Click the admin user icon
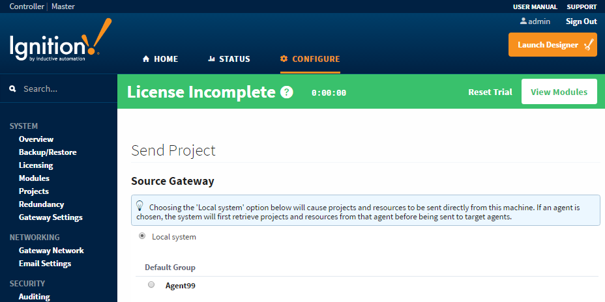The height and width of the screenshot is (302, 605). point(523,21)
